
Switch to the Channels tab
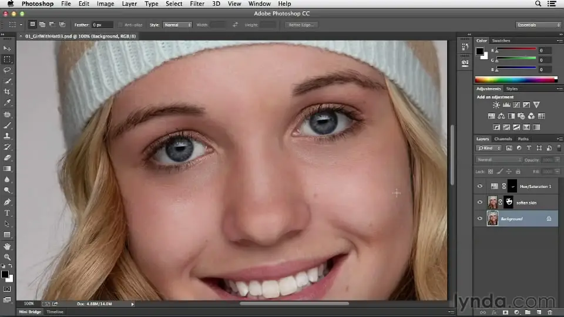click(x=503, y=139)
